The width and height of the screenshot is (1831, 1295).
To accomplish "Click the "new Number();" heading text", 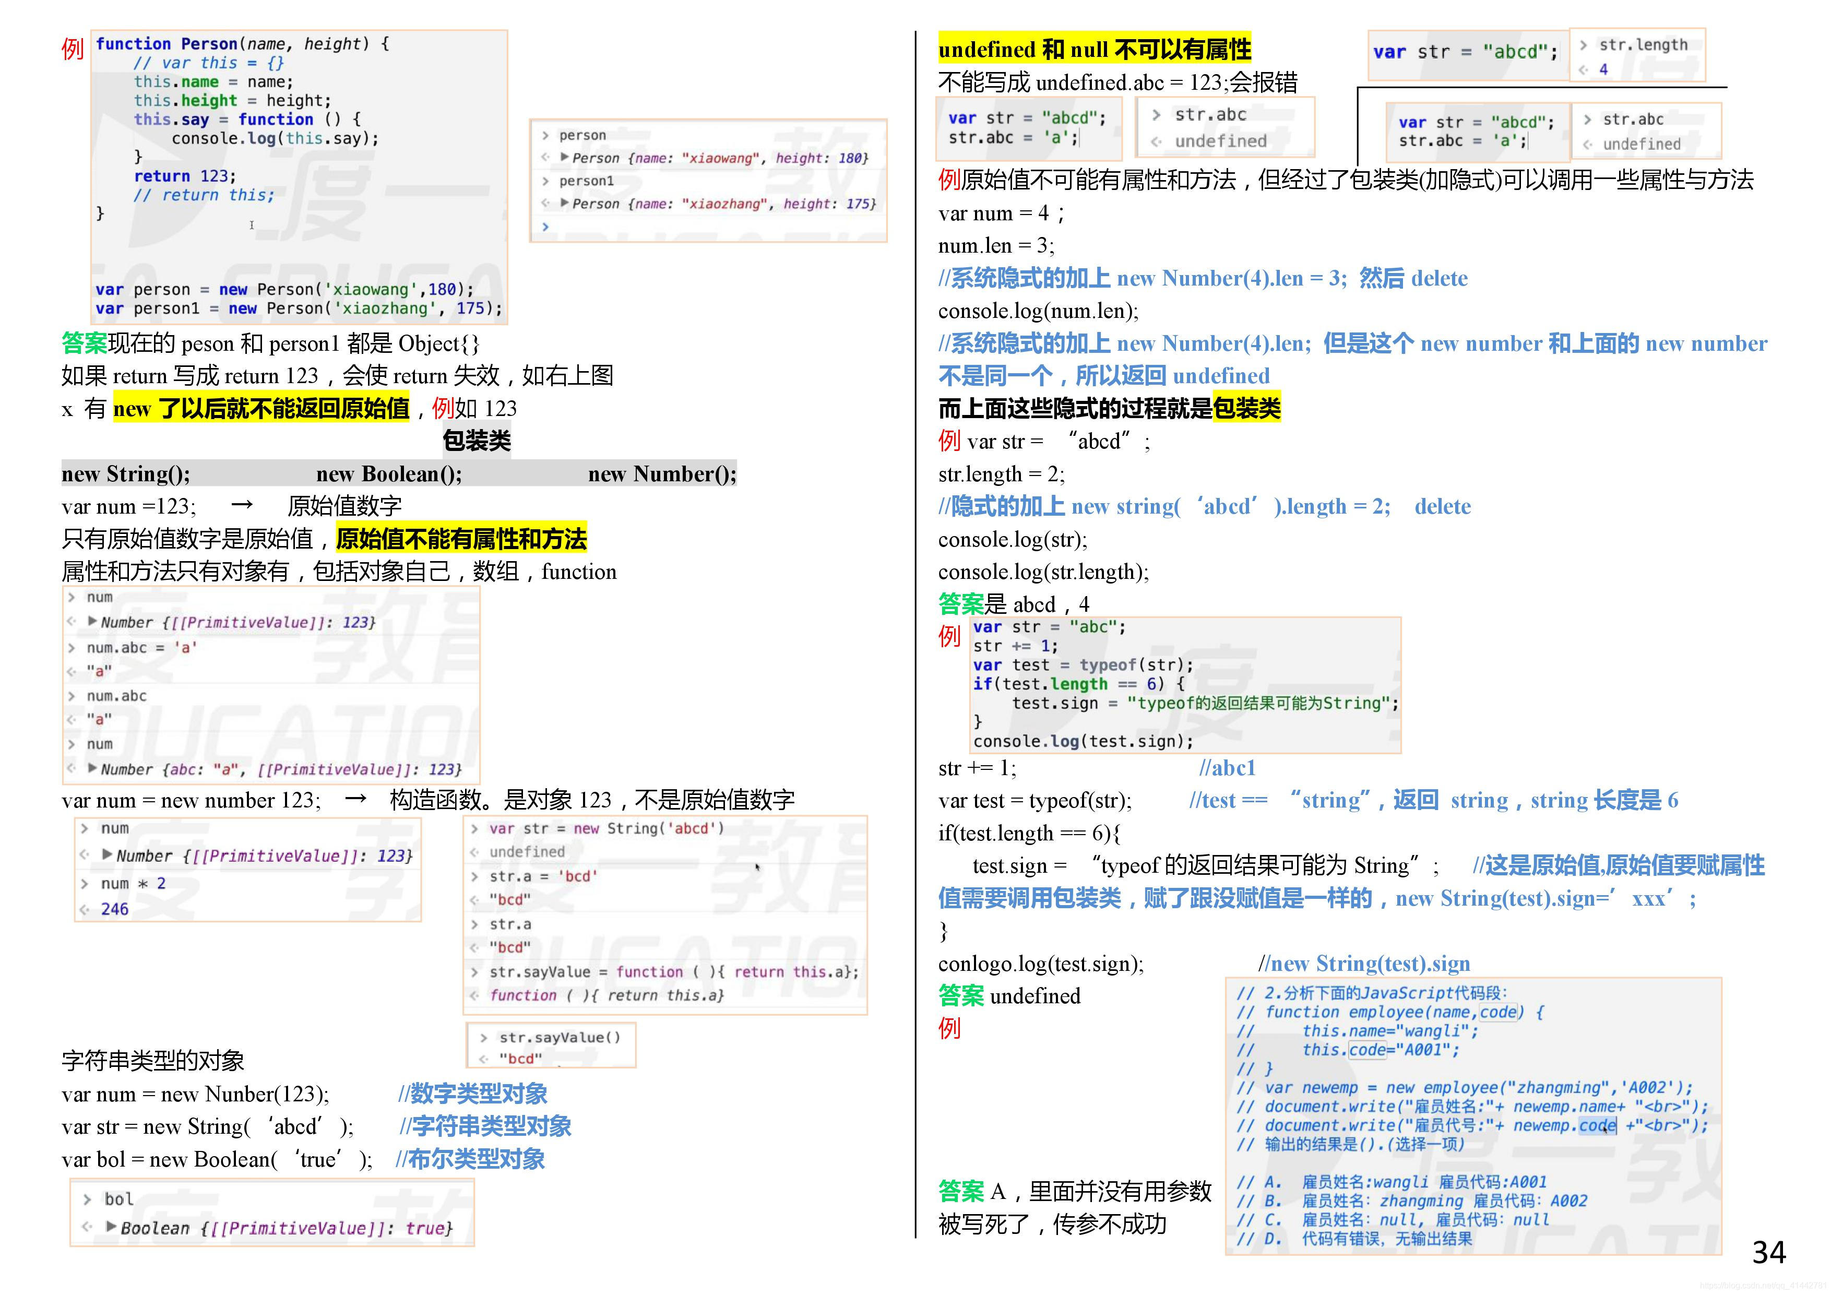I will pos(662,474).
